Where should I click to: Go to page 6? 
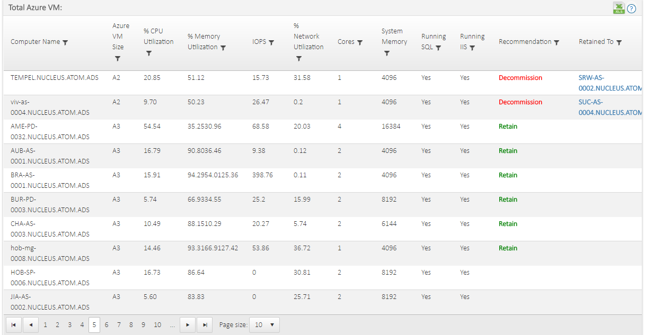tap(107, 325)
